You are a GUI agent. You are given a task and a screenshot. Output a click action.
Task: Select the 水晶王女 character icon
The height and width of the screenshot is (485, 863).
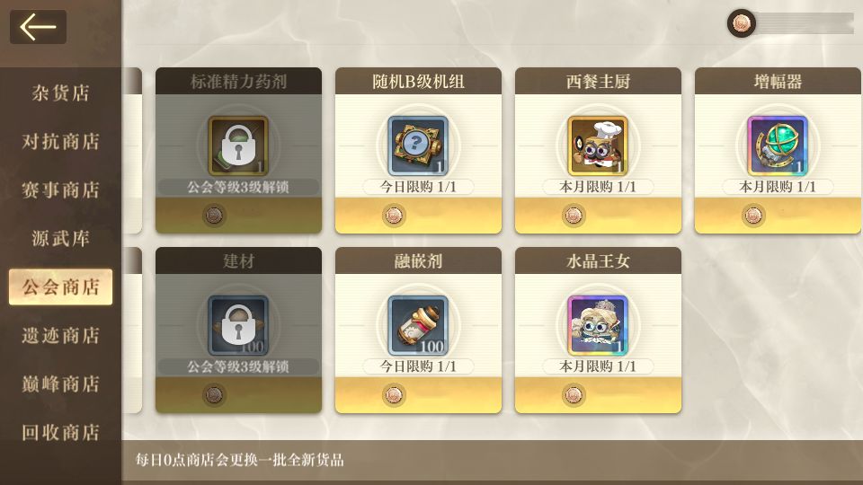[x=598, y=325]
